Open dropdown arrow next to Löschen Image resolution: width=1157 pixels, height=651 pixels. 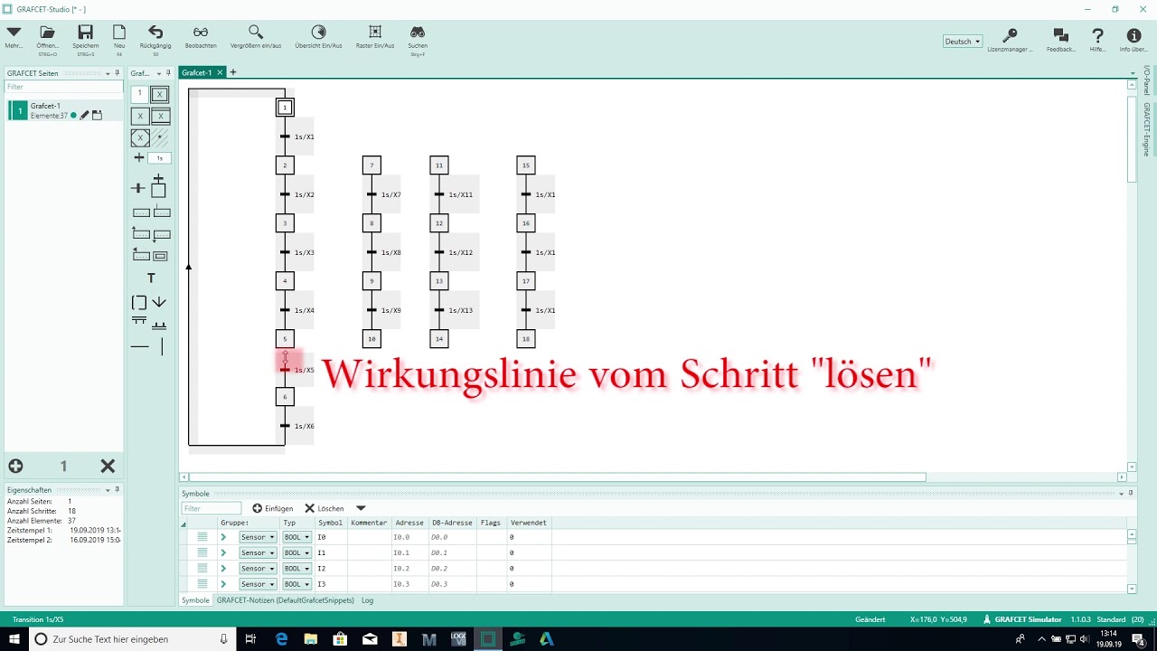click(x=361, y=508)
